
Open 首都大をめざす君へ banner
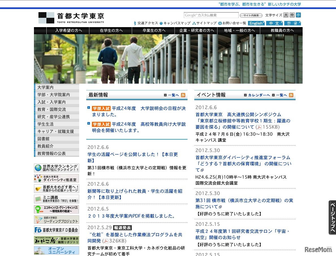tap(57, 188)
